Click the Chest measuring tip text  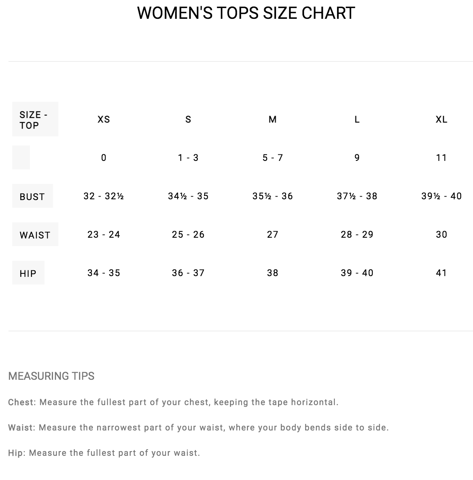(x=174, y=402)
